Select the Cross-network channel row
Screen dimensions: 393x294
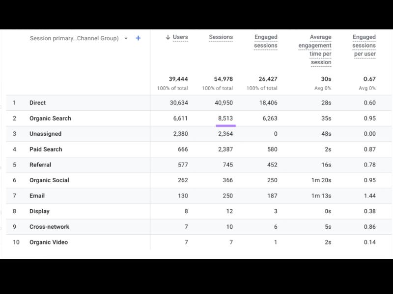point(198,227)
